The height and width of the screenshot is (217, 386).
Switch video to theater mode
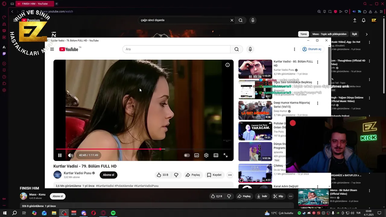tap(216, 155)
